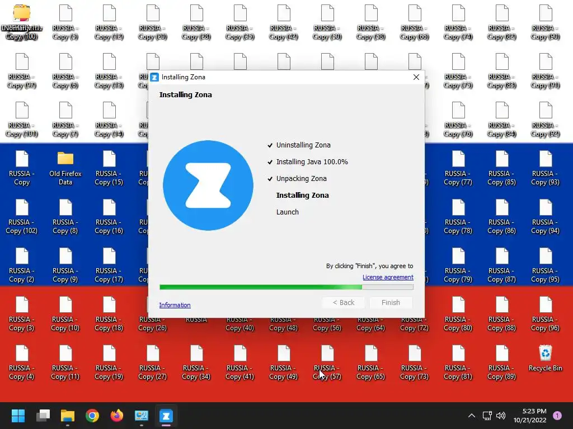
Task: Select the RUSSIA - Copy (74) file
Action: point(458,22)
